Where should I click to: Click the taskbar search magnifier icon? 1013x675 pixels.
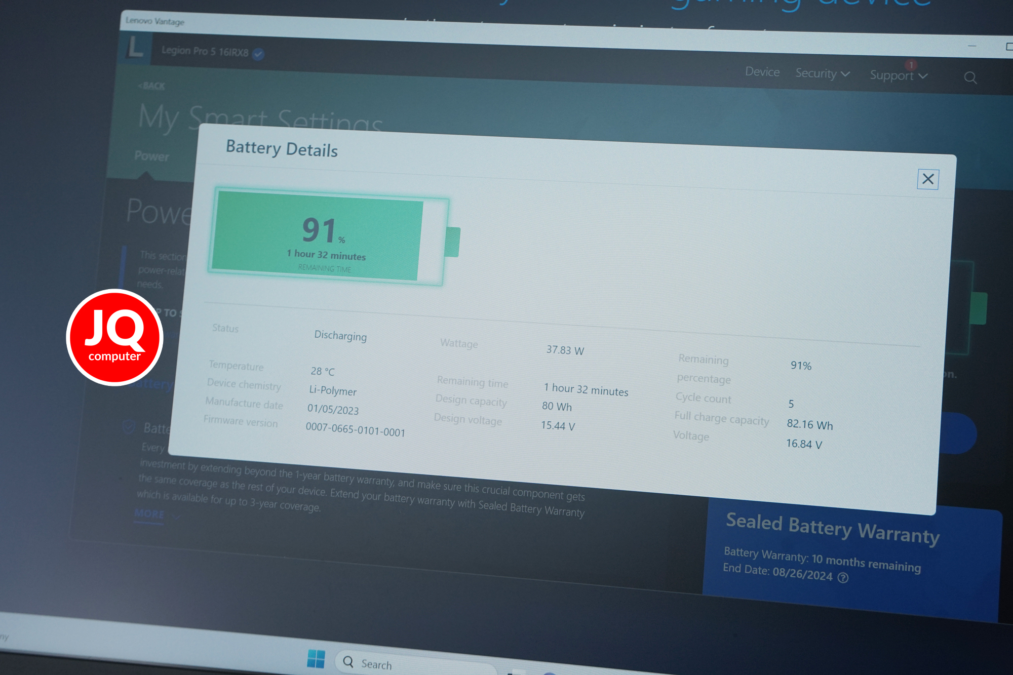[348, 661]
